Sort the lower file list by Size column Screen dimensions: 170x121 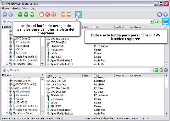pos(88,75)
